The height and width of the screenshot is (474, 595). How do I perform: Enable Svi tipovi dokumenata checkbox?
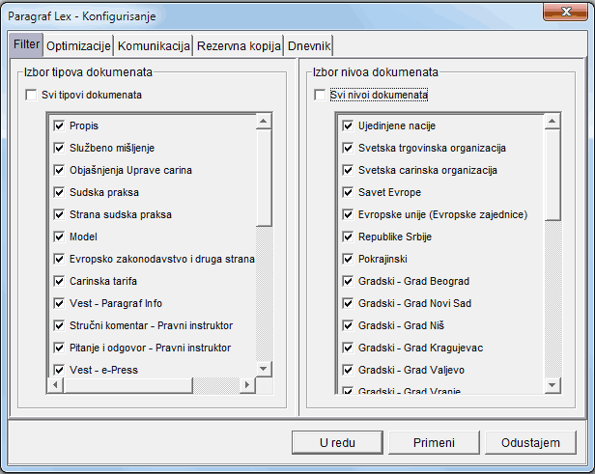31,95
